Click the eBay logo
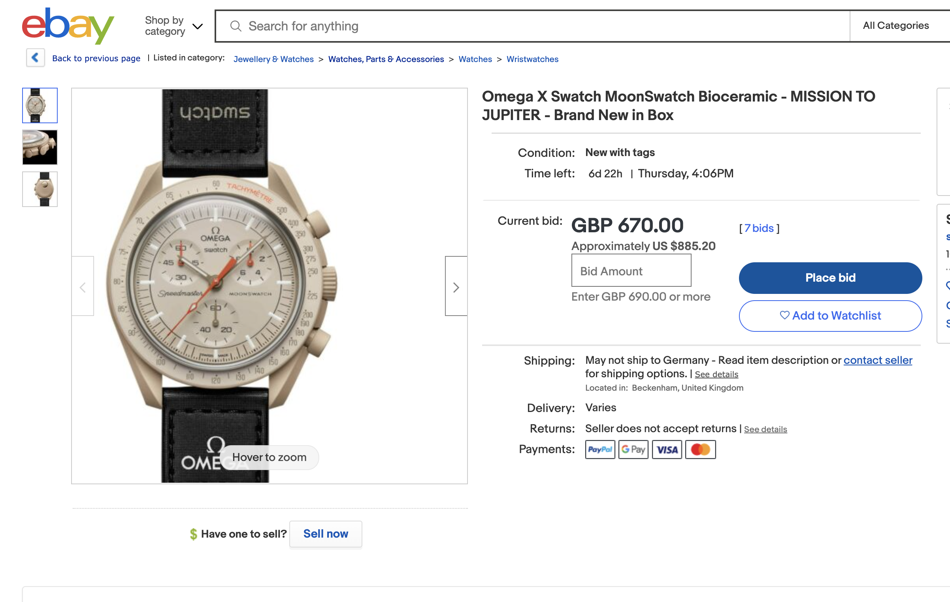 click(x=68, y=25)
